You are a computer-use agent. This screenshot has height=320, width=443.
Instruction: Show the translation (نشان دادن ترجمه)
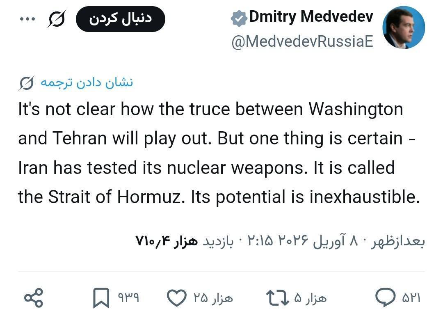(86, 82)
